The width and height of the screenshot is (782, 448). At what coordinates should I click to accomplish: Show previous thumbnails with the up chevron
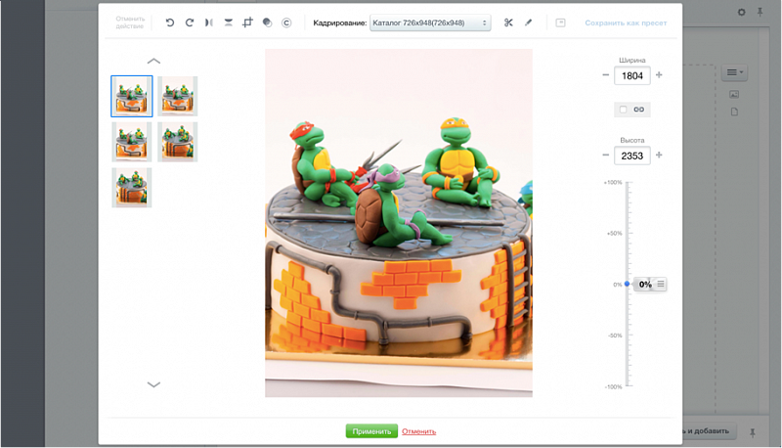click(x=153, y=61)
